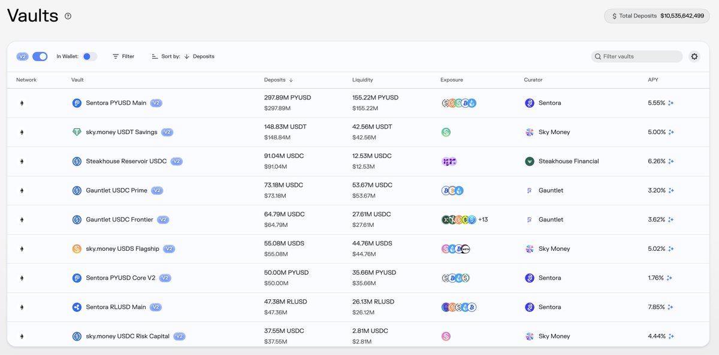Open the Gauntlet USDC Frontier vault
The width and height of the screenshot is (719, 355).
coord(120,220)
